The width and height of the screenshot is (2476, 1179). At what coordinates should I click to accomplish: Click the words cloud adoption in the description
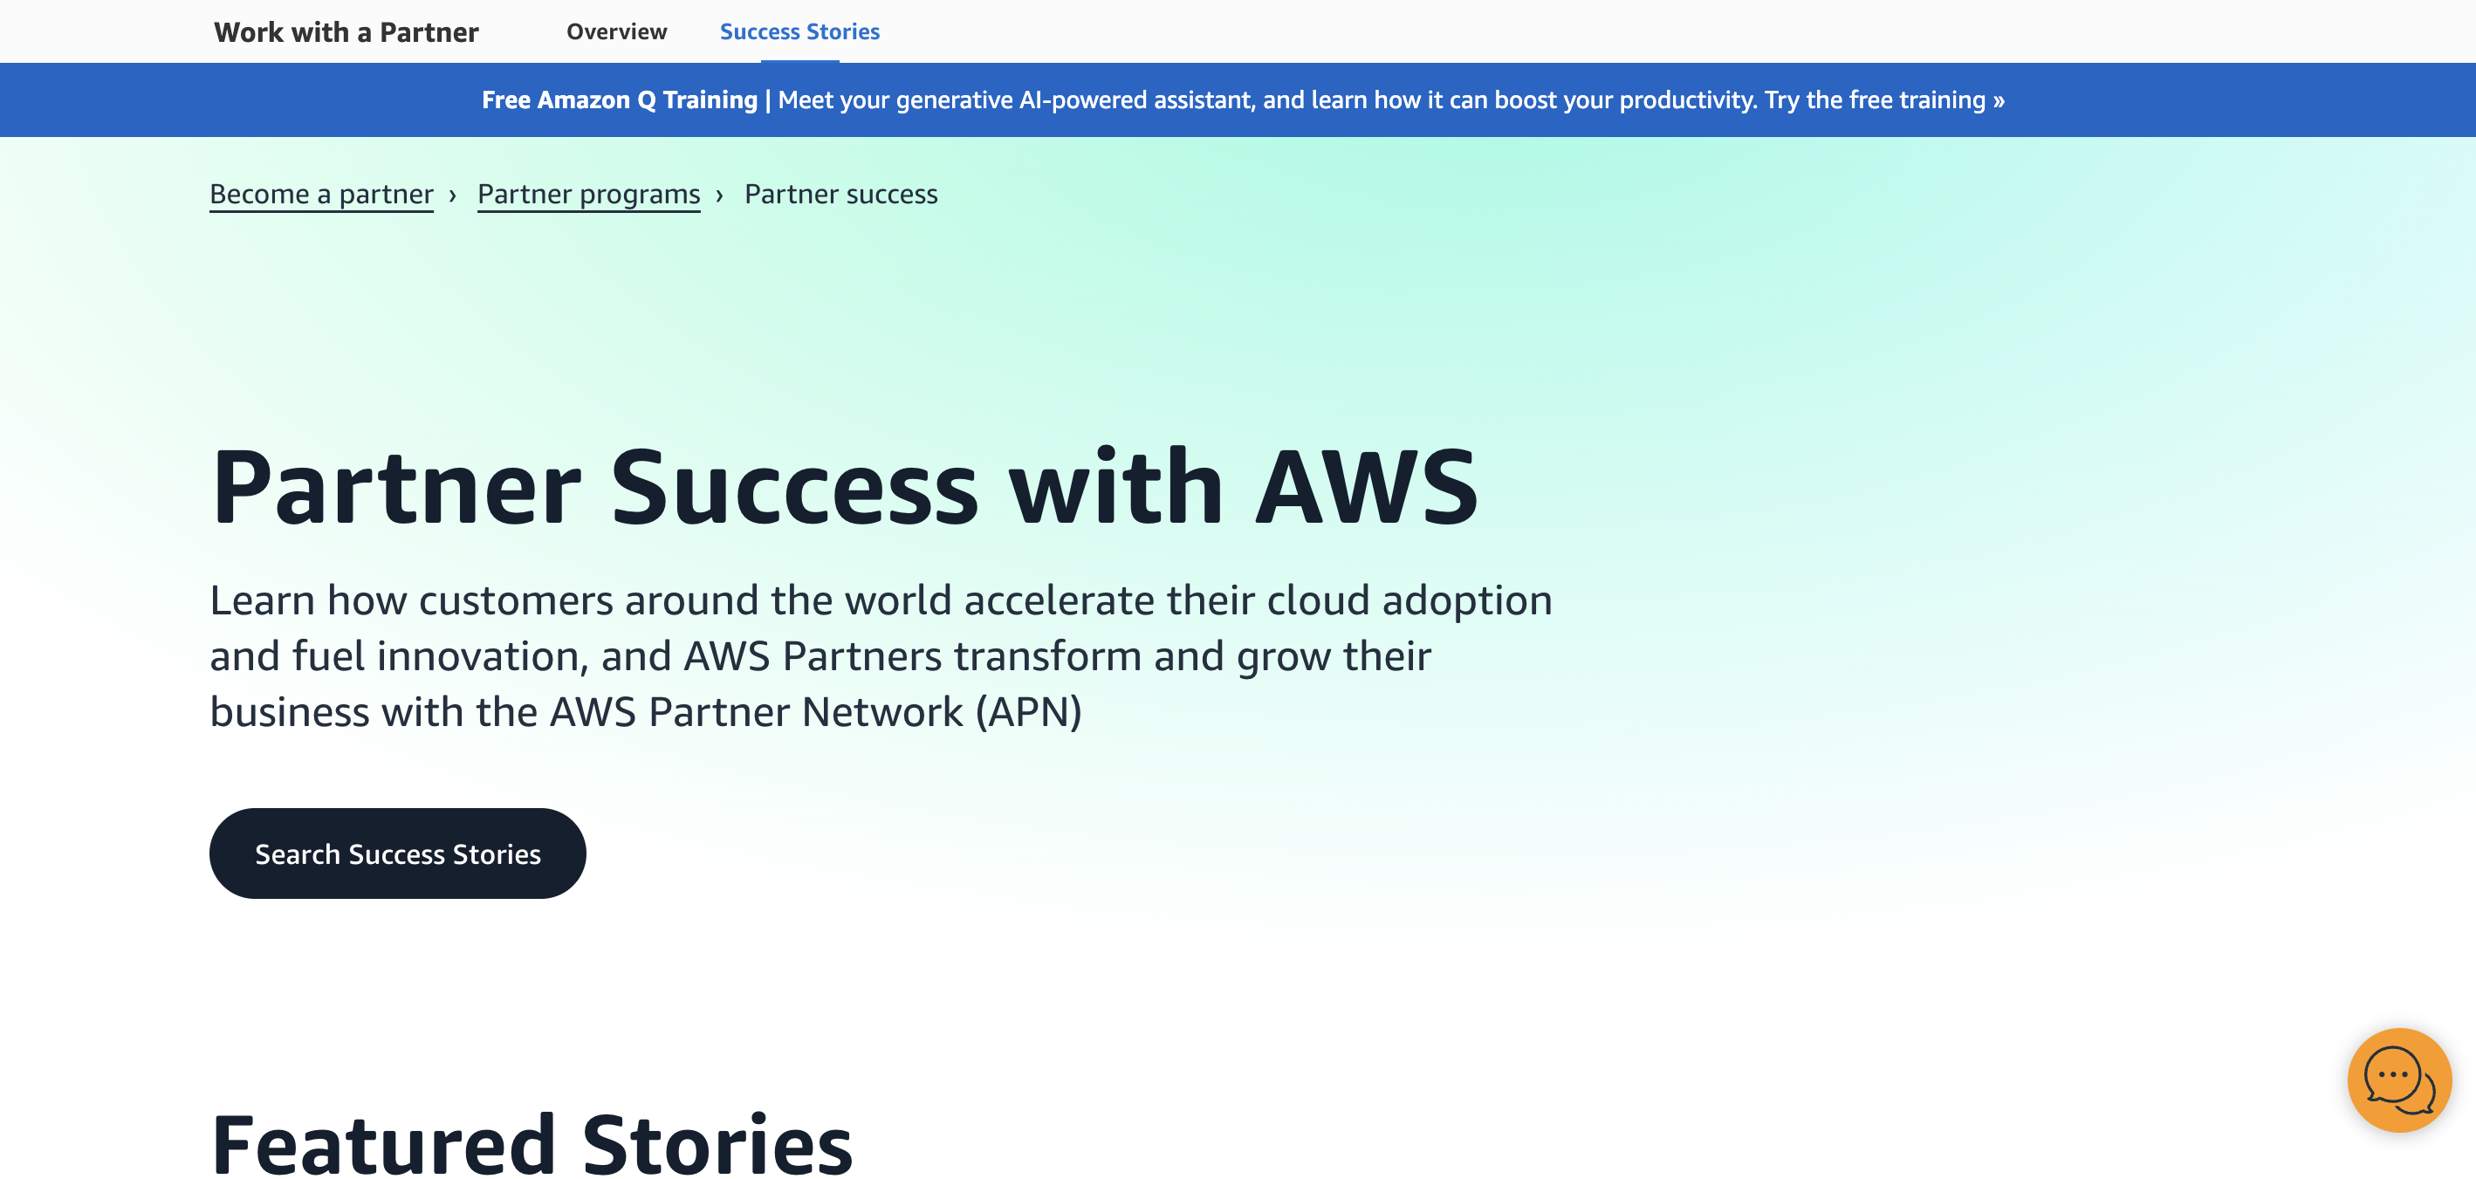pyautogui.click(x=1409, y=600)
